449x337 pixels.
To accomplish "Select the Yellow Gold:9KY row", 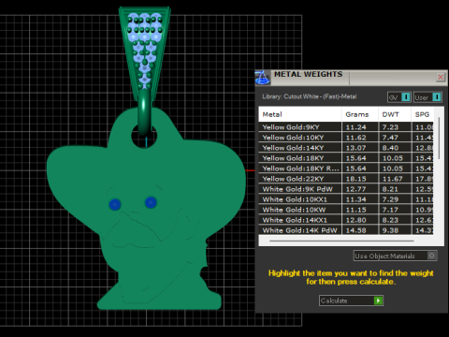I will [346, 127].
